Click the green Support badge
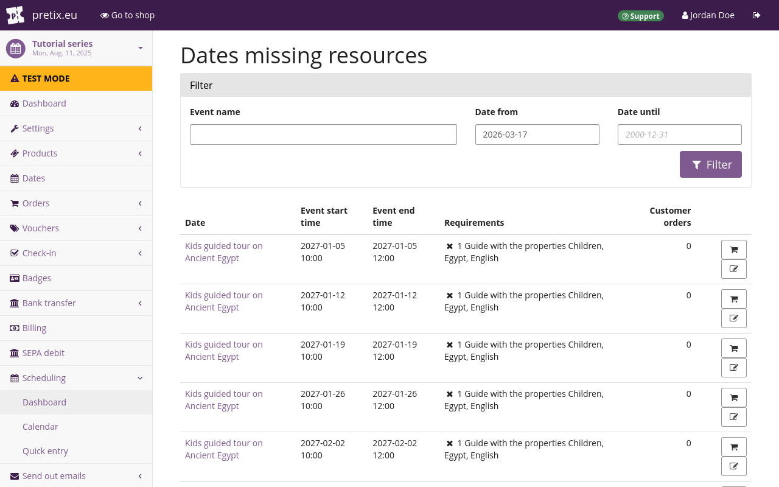Viewport: 779px width, 487px height. pos(641,16)
